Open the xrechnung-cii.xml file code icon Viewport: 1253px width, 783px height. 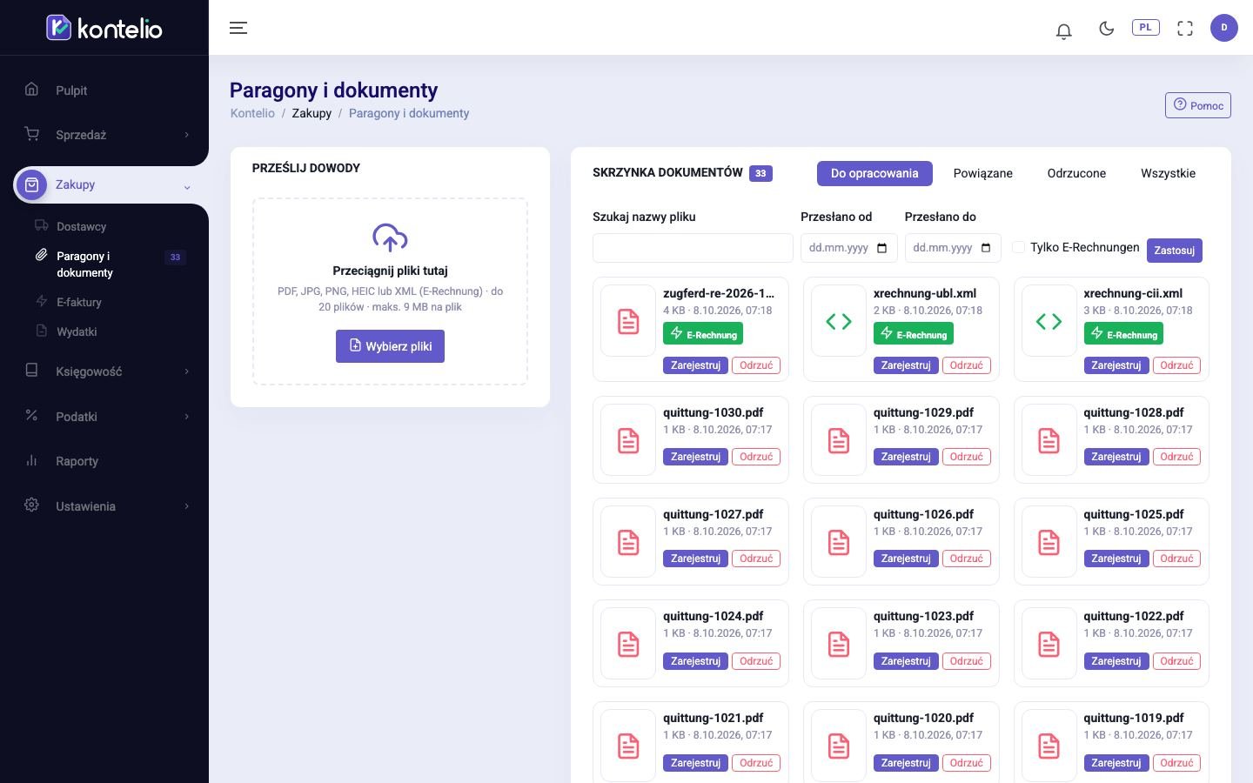coord(1049,322)
